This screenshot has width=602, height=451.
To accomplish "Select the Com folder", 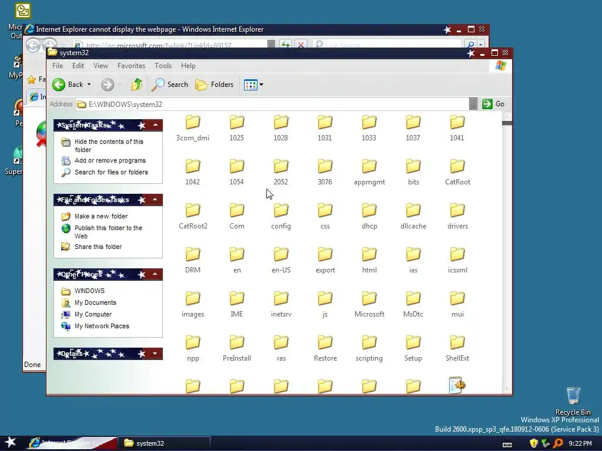I will tap(236, 216).
